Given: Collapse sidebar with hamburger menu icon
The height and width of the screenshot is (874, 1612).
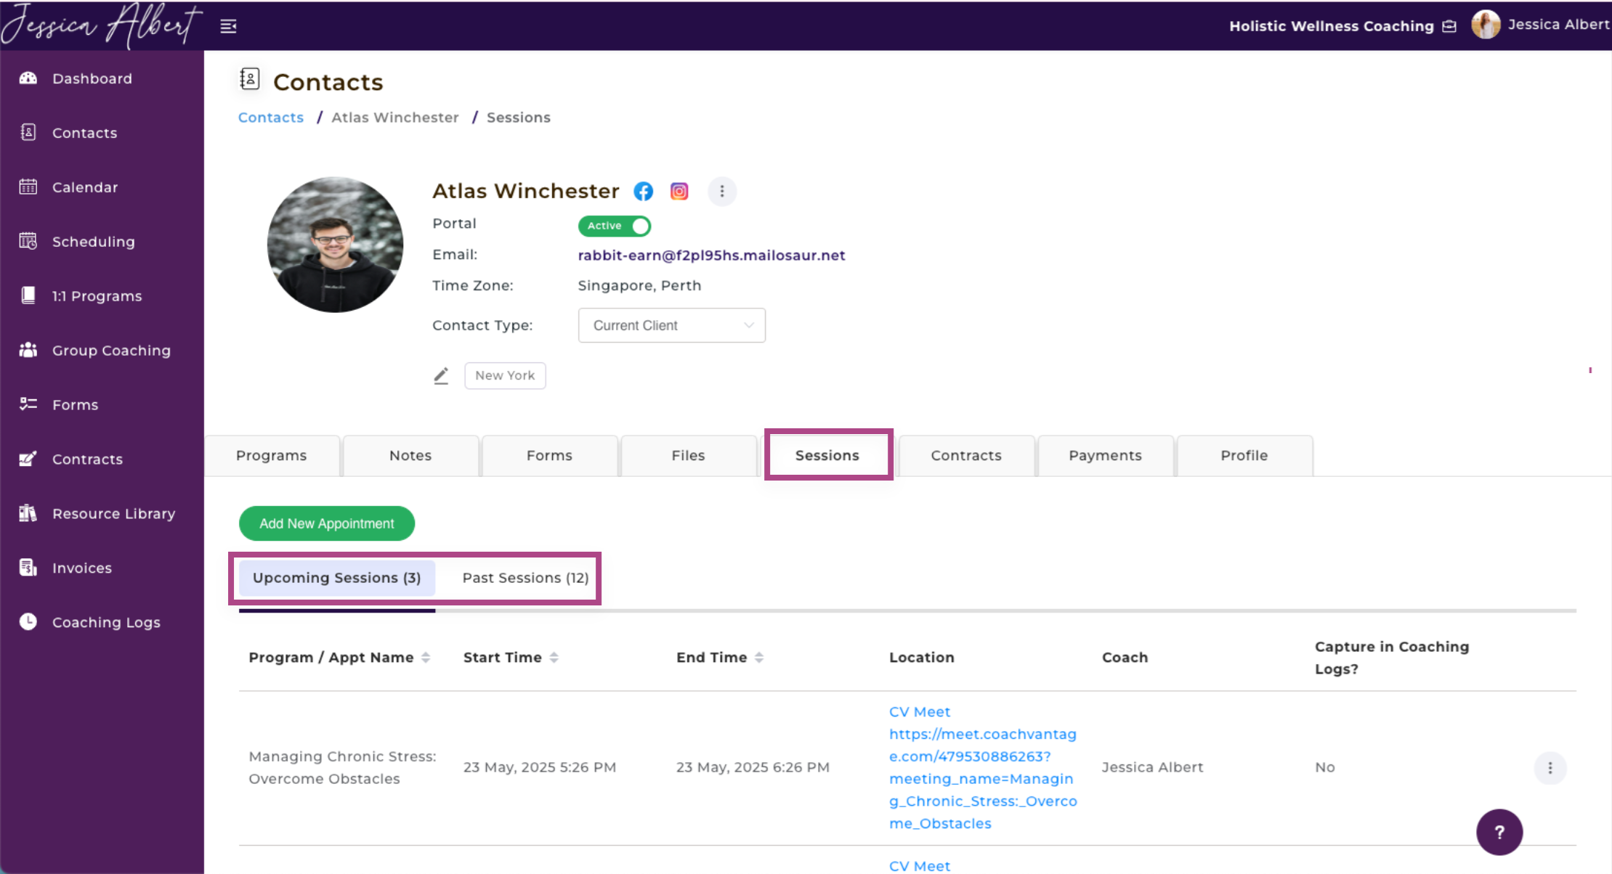Looking at the screenshot, I should [x=228, y=27].
